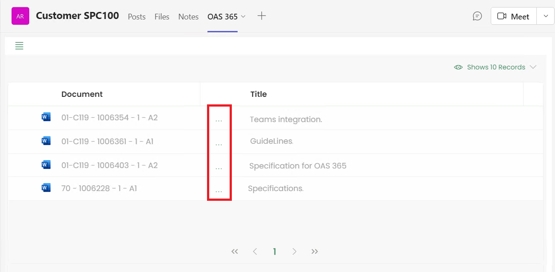The image size is (555, 272).
Task: Expand the Shows 10 Records dropdown
Action: coord(533,67)
